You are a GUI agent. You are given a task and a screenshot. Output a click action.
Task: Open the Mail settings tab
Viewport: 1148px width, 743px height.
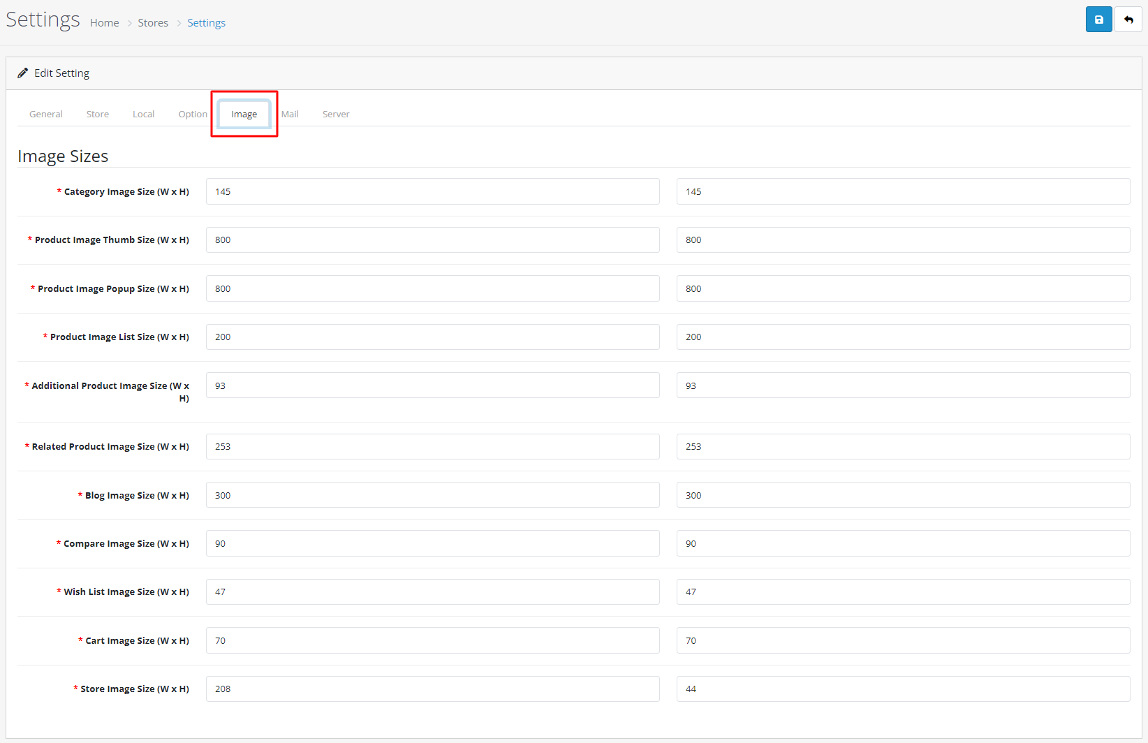pyautogui.click(x=290, y=114)
